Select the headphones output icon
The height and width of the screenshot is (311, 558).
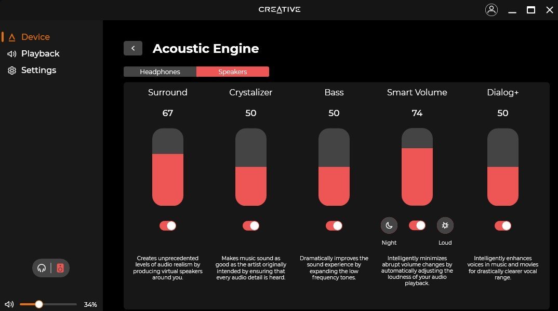point(42,268)
